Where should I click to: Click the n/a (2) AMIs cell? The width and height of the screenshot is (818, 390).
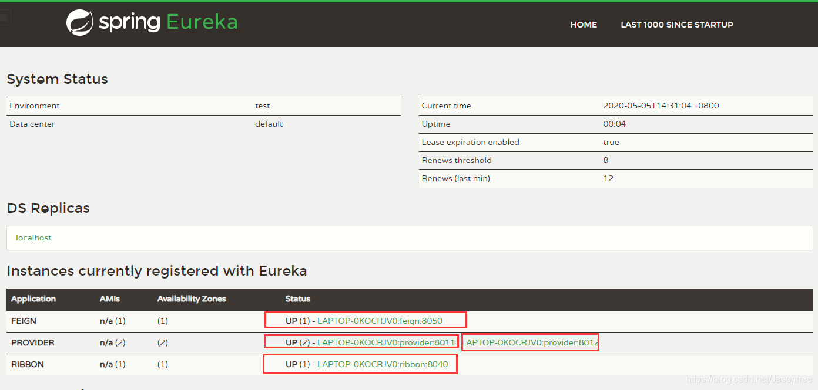point(113,342)
